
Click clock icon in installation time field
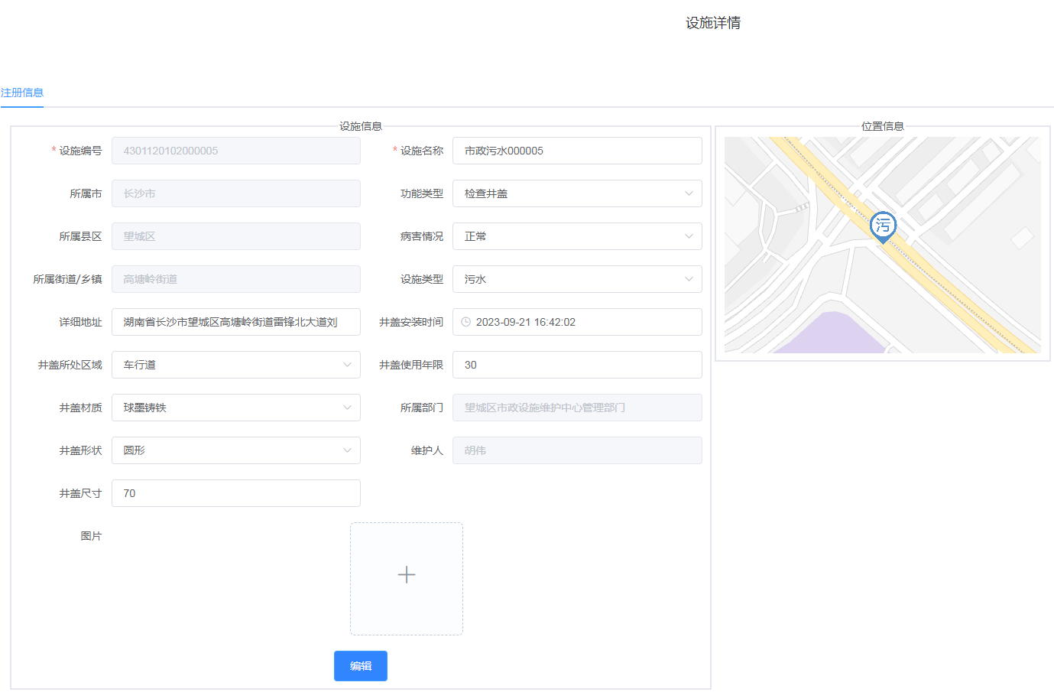(x=466, y=322)
